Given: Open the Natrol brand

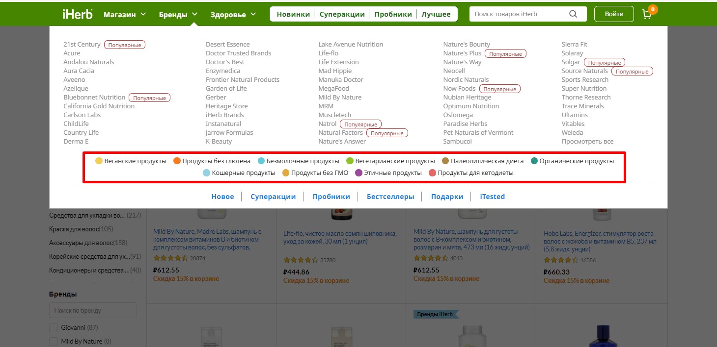Looking at the screenshot, I should click(327, 124).
